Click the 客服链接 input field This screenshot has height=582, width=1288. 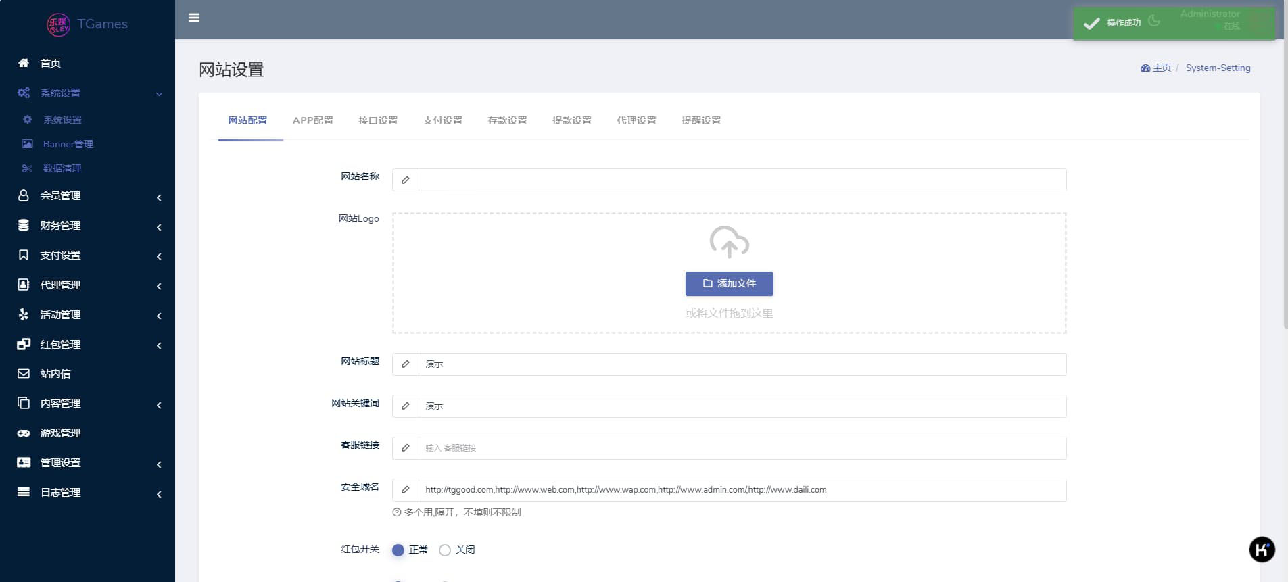point(742,448)
